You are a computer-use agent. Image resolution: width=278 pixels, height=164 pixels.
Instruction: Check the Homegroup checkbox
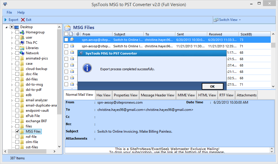point(17,32)
